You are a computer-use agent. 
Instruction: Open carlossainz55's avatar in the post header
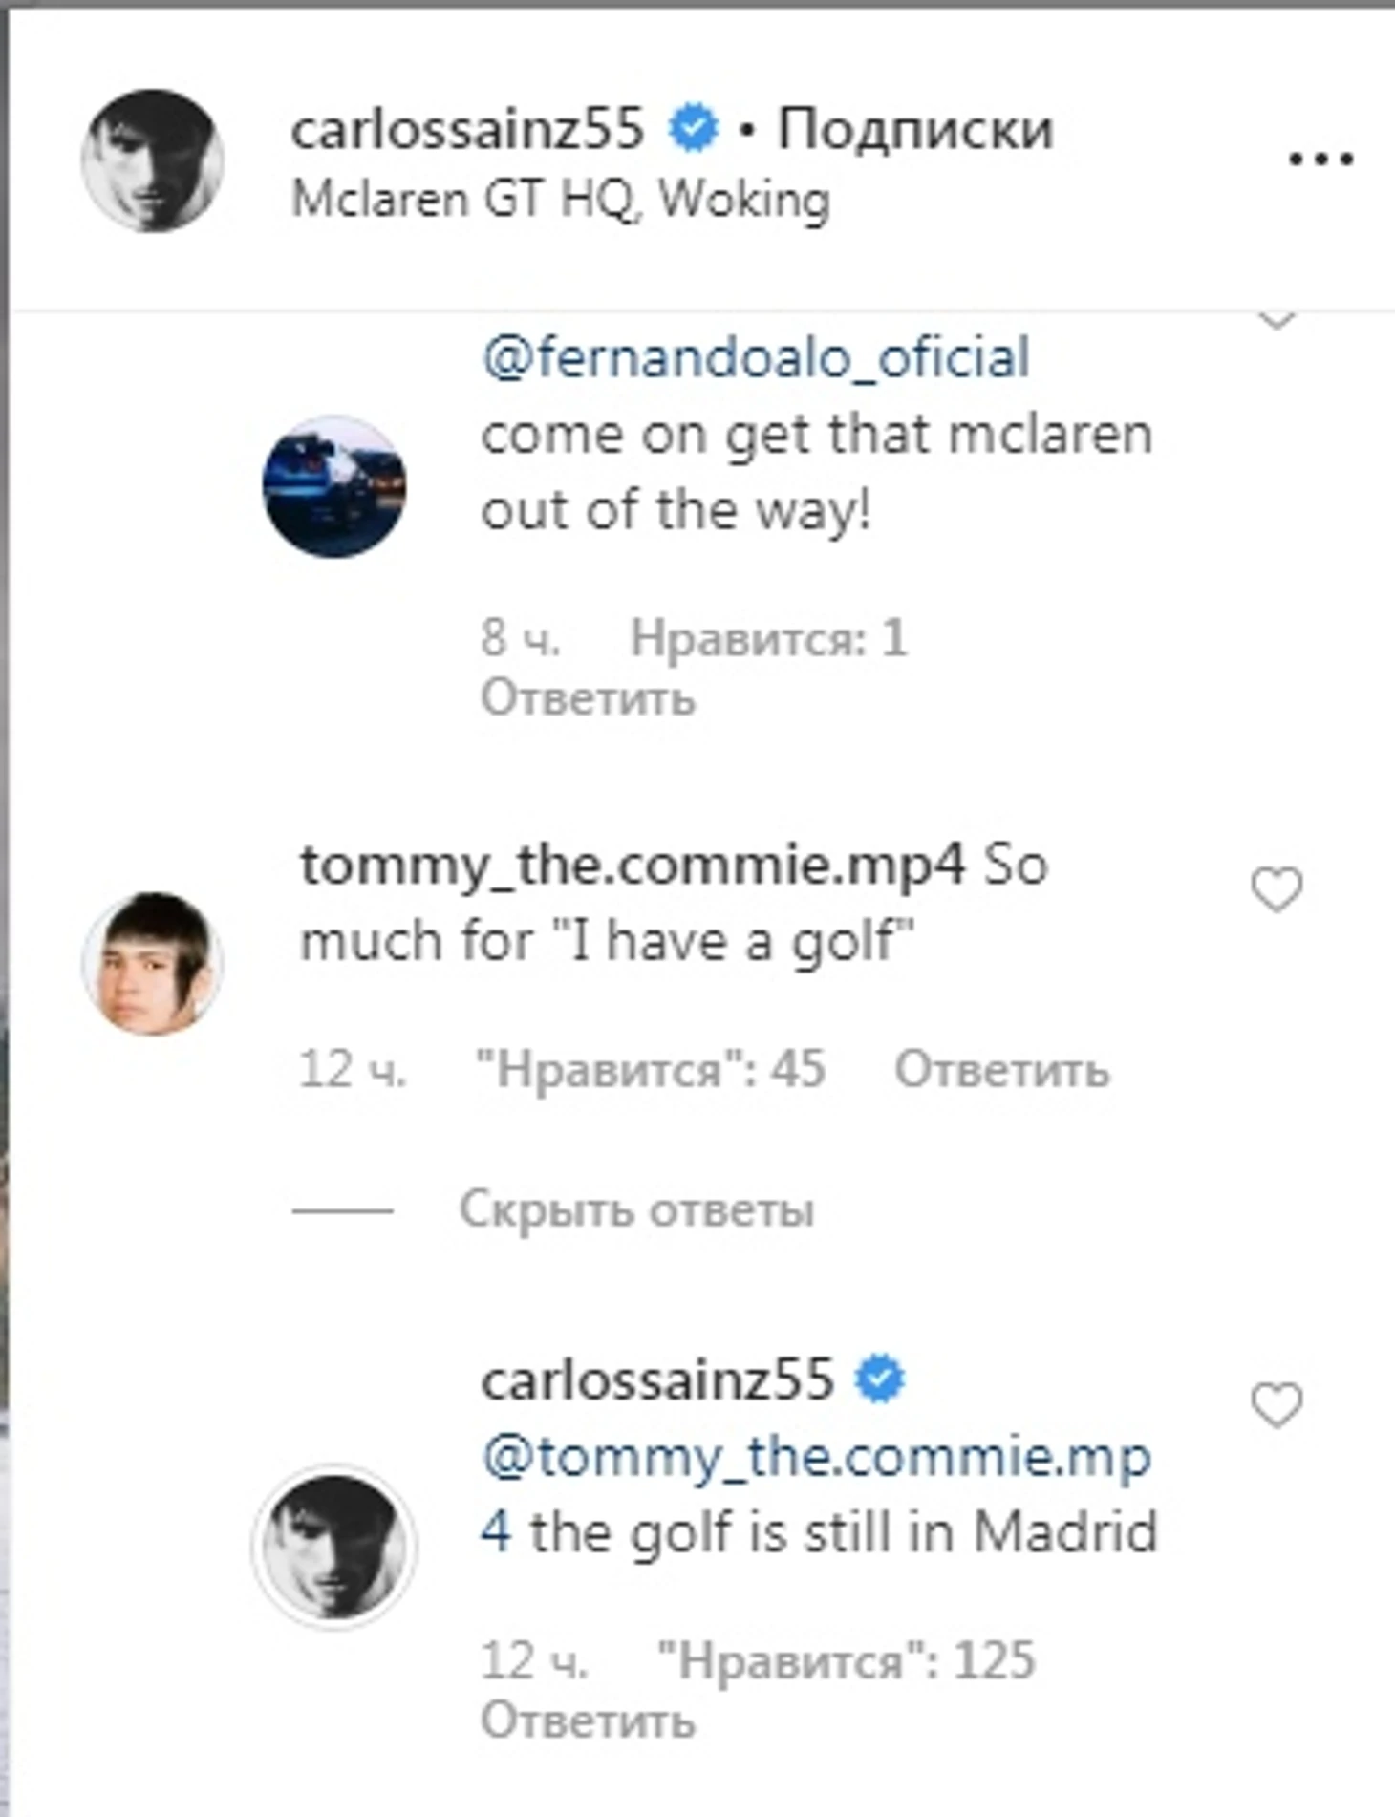click(153, 160)
